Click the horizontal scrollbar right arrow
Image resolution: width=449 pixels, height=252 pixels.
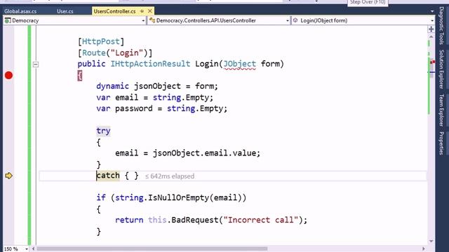click(x=424, y=248)
